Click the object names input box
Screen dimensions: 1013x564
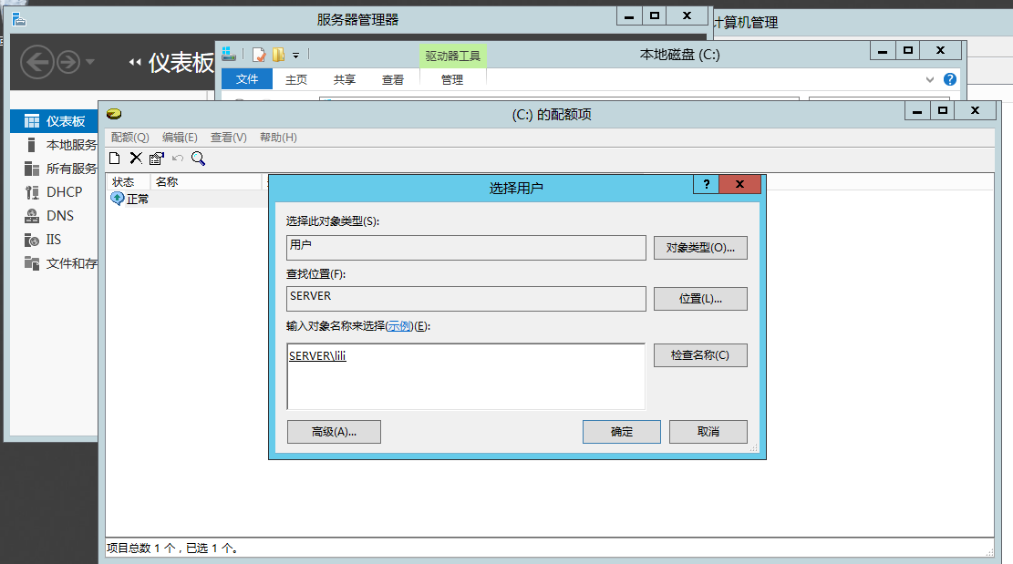466,376
